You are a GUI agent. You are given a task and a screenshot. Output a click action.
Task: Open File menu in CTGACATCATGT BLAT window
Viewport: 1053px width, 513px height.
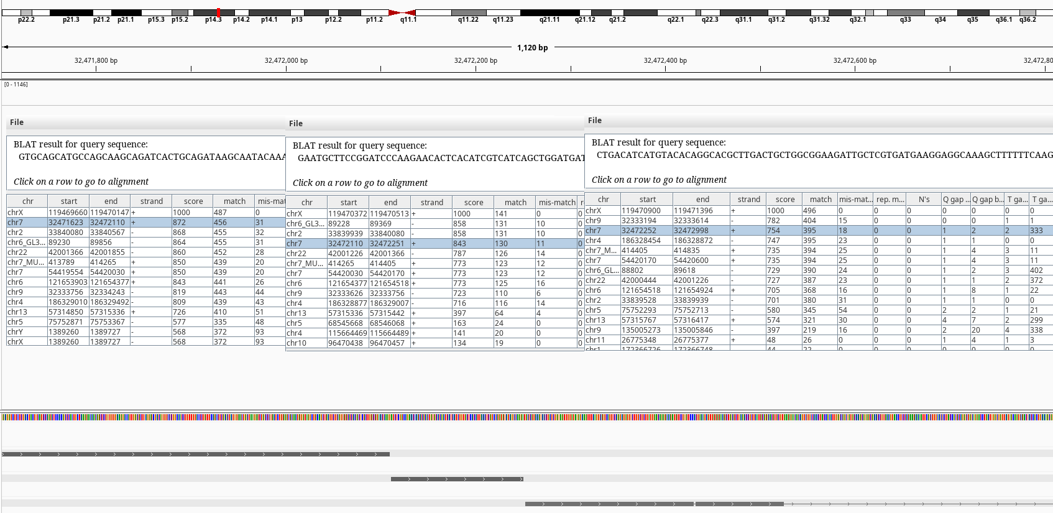tap(595, 121)
